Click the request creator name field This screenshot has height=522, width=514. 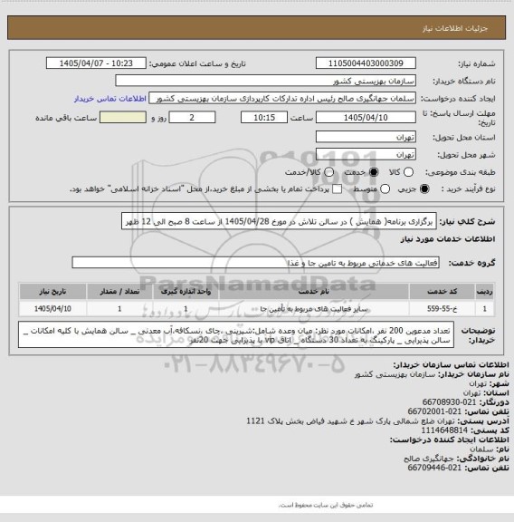coord(282,99)
